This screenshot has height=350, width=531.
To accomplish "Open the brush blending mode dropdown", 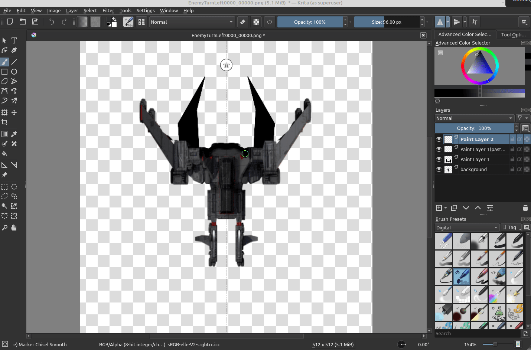I will point(192,22).
